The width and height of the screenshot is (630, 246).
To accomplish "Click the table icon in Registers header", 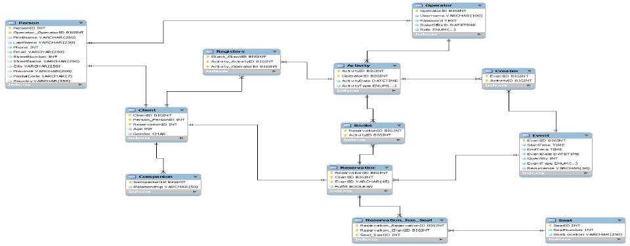I will coord(210,52).
